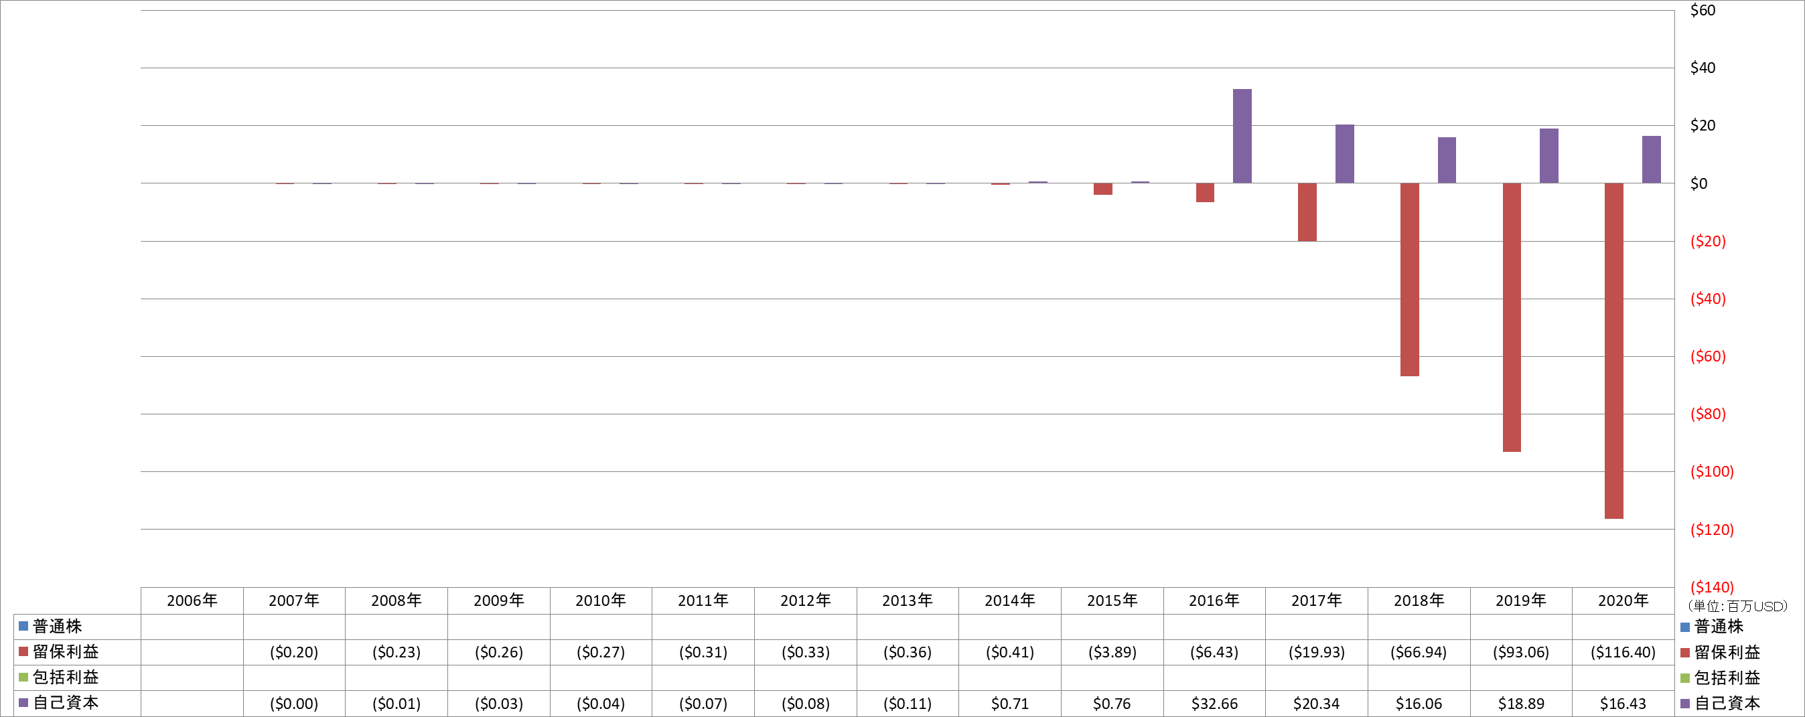The width and height of the screenshot is (1805, 717).
Task: Click the ($66.94) retained earnings cell
Action: tap(1420, 653)
